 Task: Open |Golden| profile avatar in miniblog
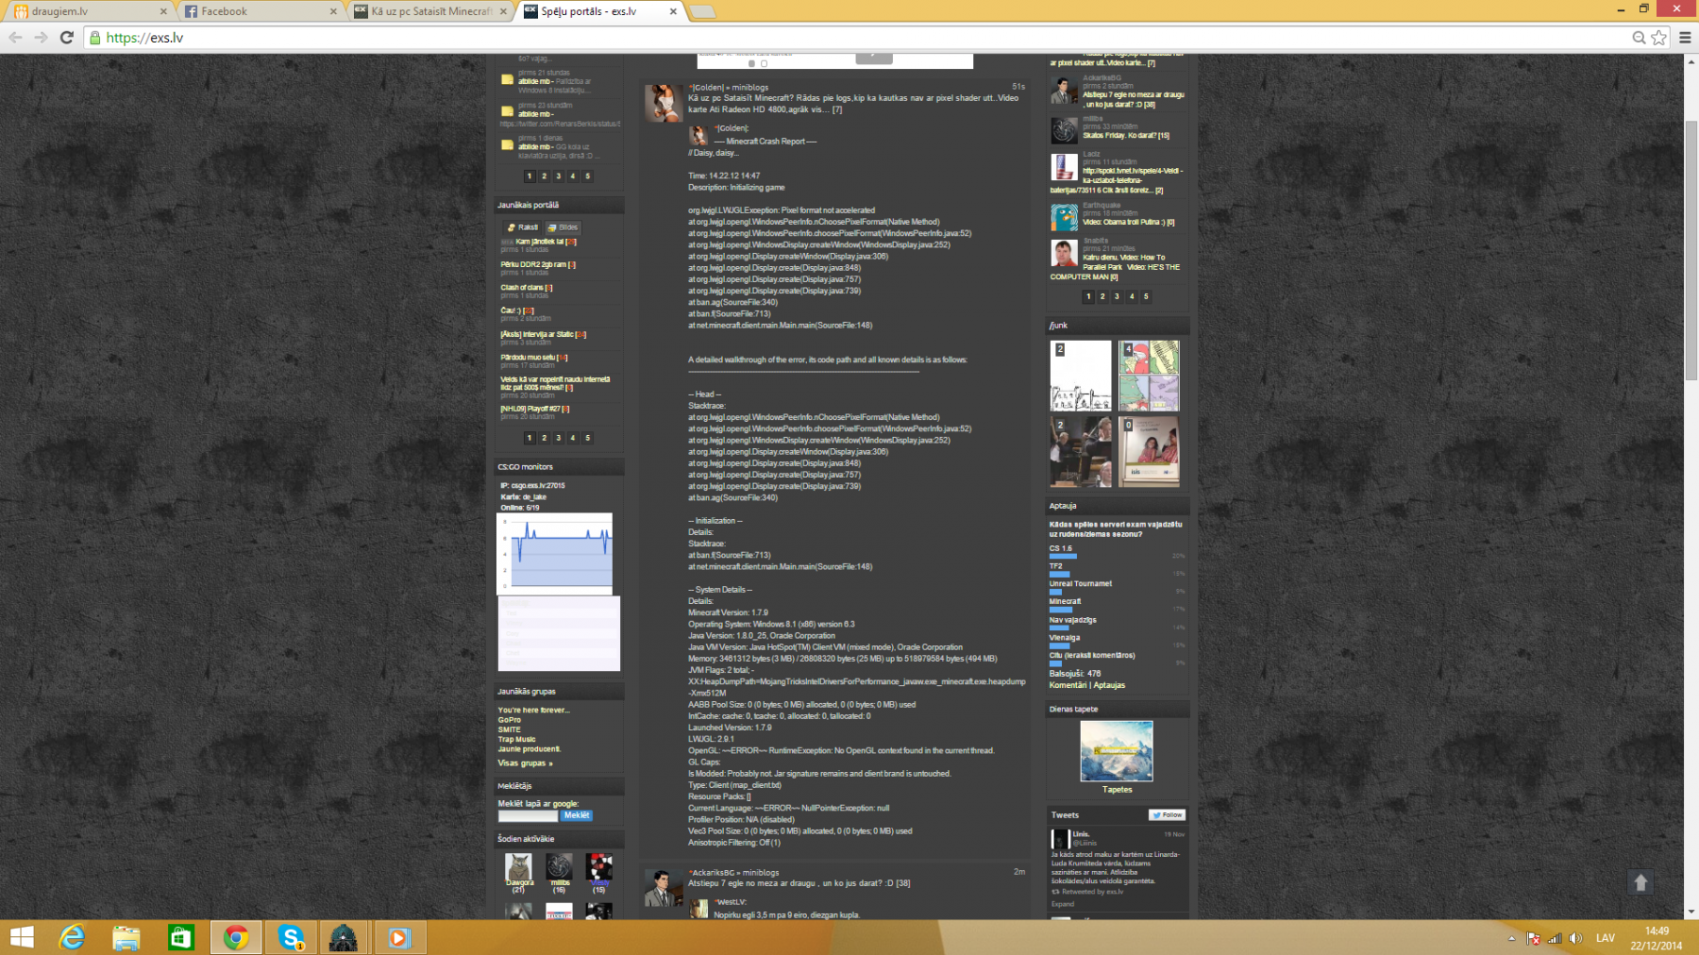coord(664,103)
